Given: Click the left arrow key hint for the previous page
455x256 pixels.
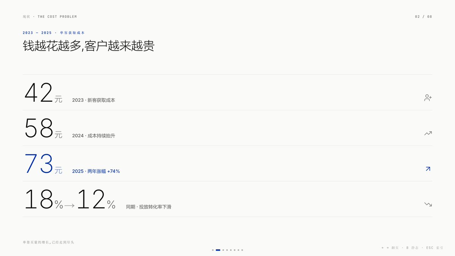Looking at the screenshot, I should (x=383, y=248).
